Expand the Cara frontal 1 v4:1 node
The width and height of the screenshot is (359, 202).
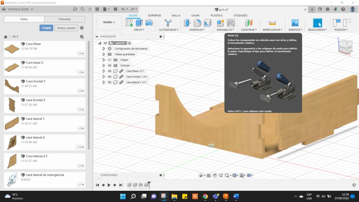pyautogui.click(x=104, y=77)
